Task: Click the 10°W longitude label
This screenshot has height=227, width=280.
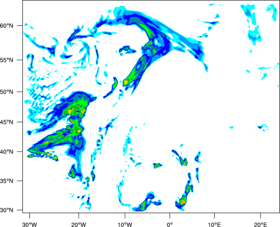Action: pos(125,225)
